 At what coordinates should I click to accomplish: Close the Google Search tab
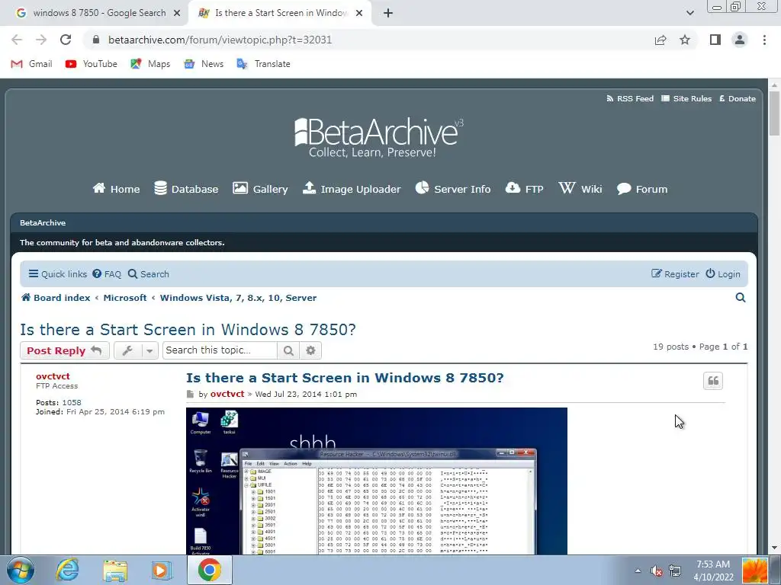point(177,14)
